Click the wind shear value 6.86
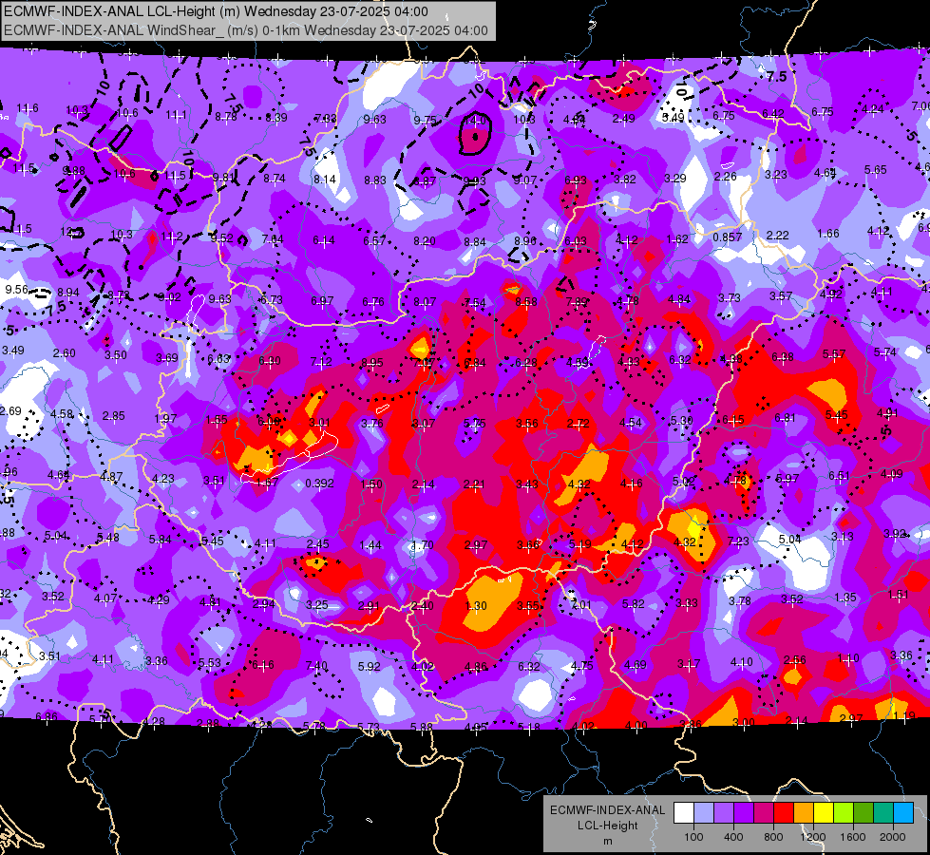The width and height of the screenshot is (930, 855). click(47, 716)
